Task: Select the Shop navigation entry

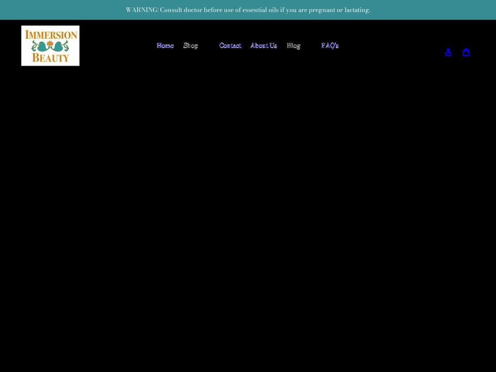Action: tap(191, 45)
